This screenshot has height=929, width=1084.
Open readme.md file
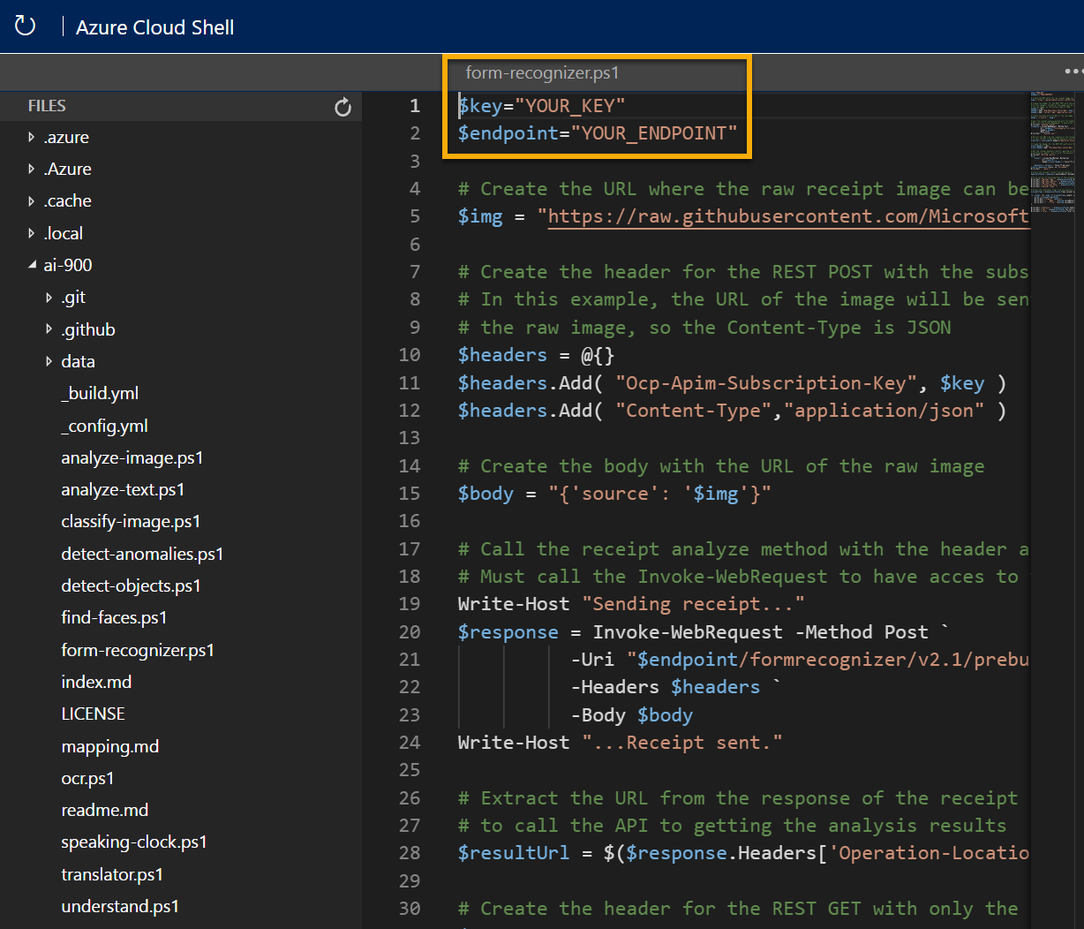click(104, 810)
